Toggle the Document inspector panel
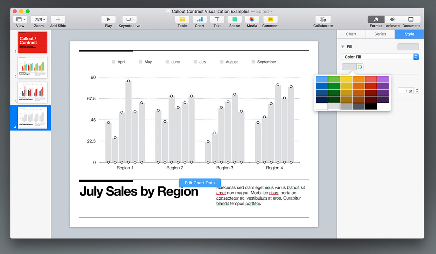This screenshot has width=436, height=254. coord(411,20)
